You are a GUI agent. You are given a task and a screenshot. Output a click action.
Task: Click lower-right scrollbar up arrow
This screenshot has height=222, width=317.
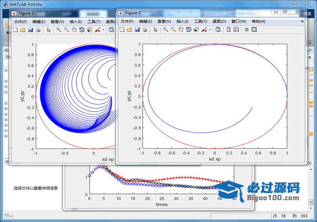(x=311, y=170)
